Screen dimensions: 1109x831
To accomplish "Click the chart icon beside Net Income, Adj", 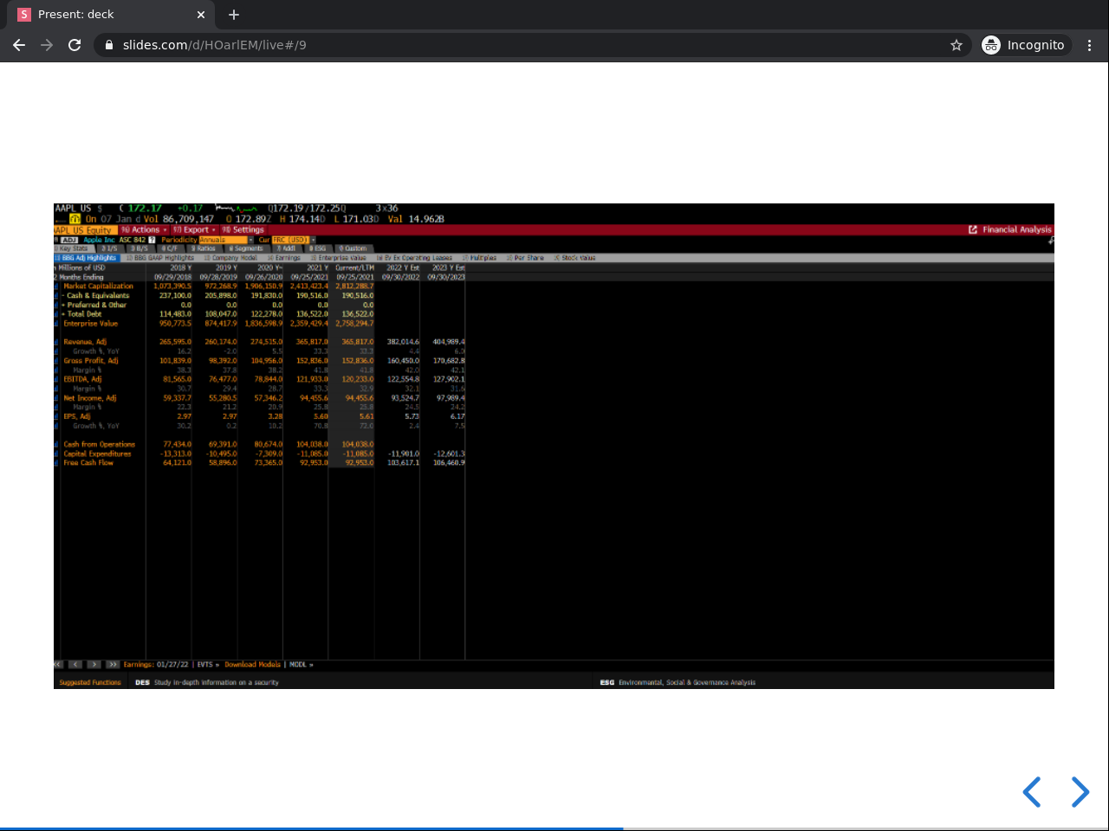I will [56, 398].
